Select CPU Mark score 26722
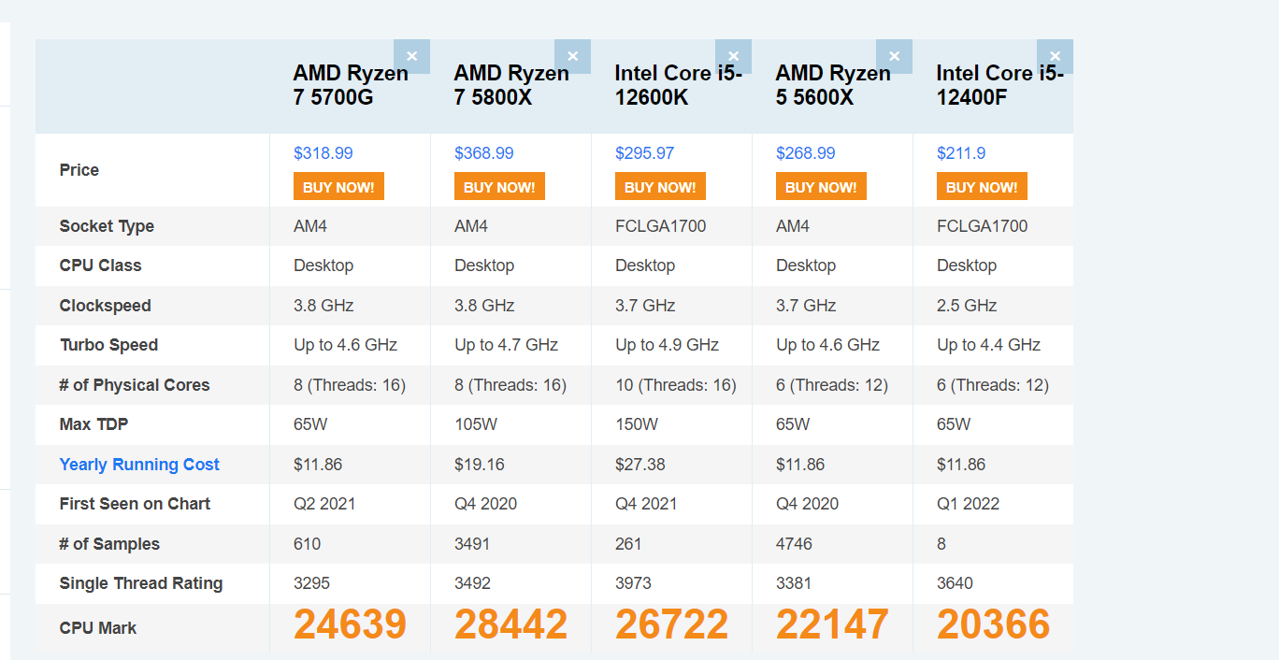This screenshot has width=1279, height=660. [672, 624]
